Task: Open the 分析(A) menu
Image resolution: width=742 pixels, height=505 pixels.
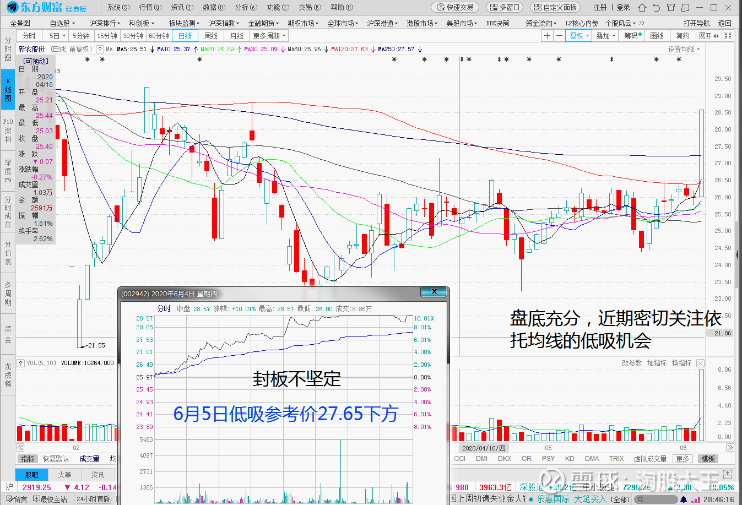Action: coord(246,7)
